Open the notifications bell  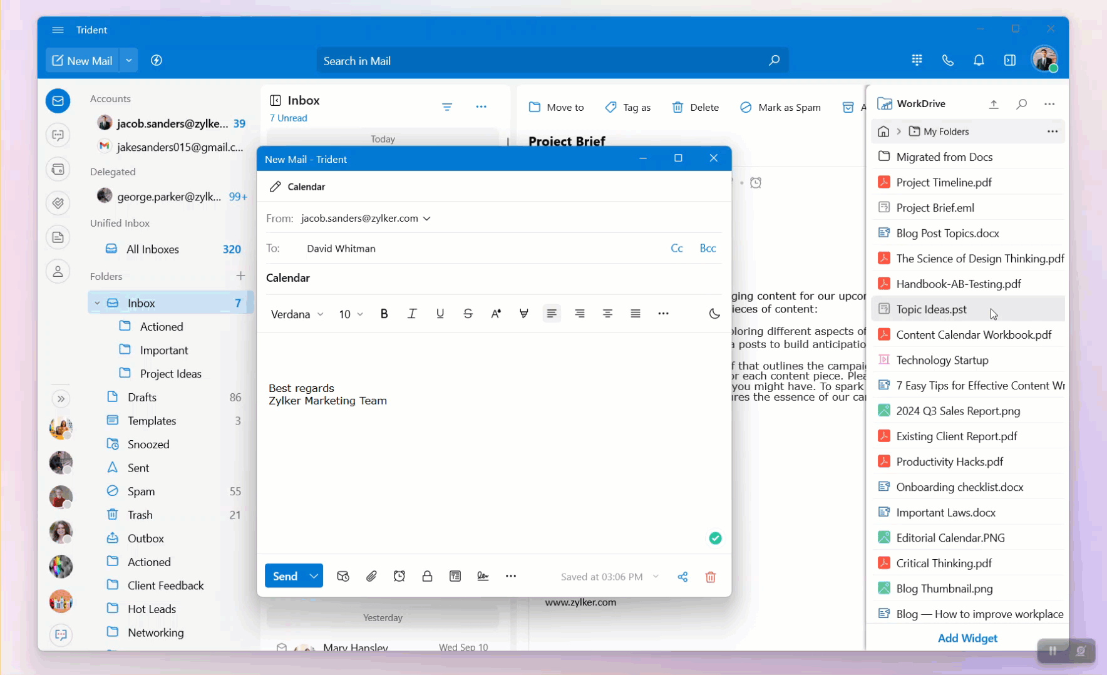[x=979, y=60]
